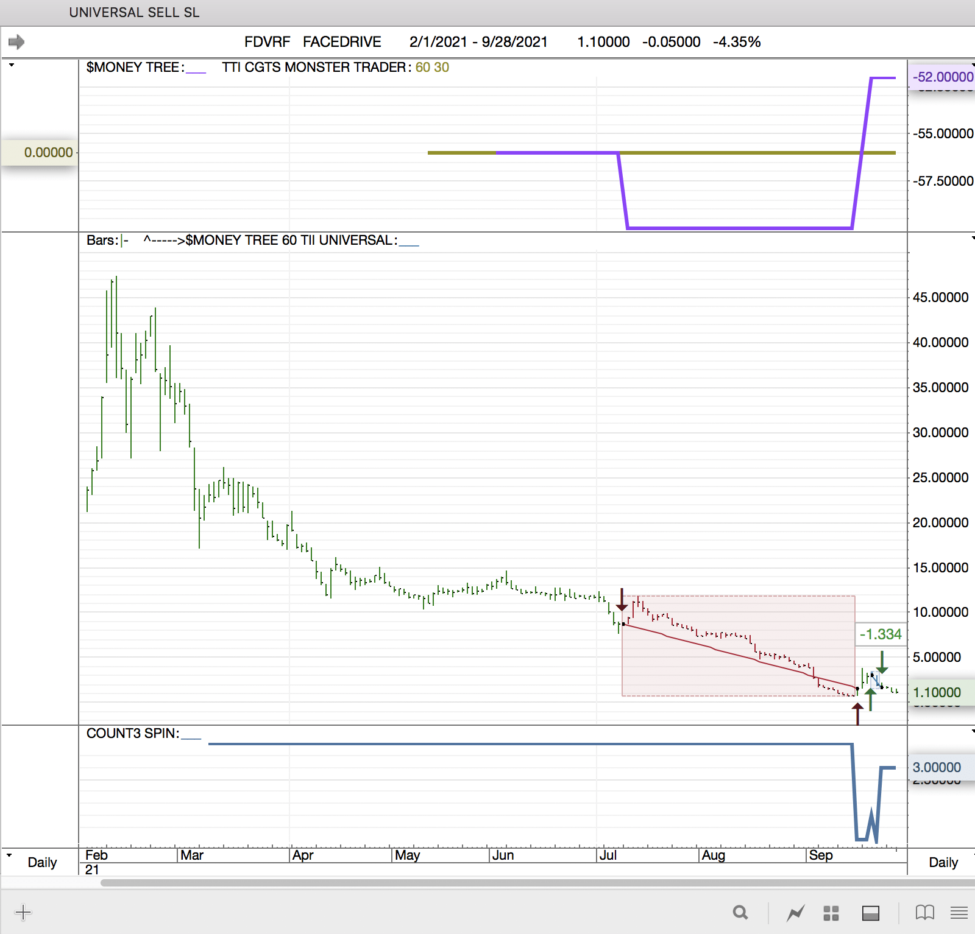Click the COUNT3 SPIN indicator label

[x=133, y=733]
